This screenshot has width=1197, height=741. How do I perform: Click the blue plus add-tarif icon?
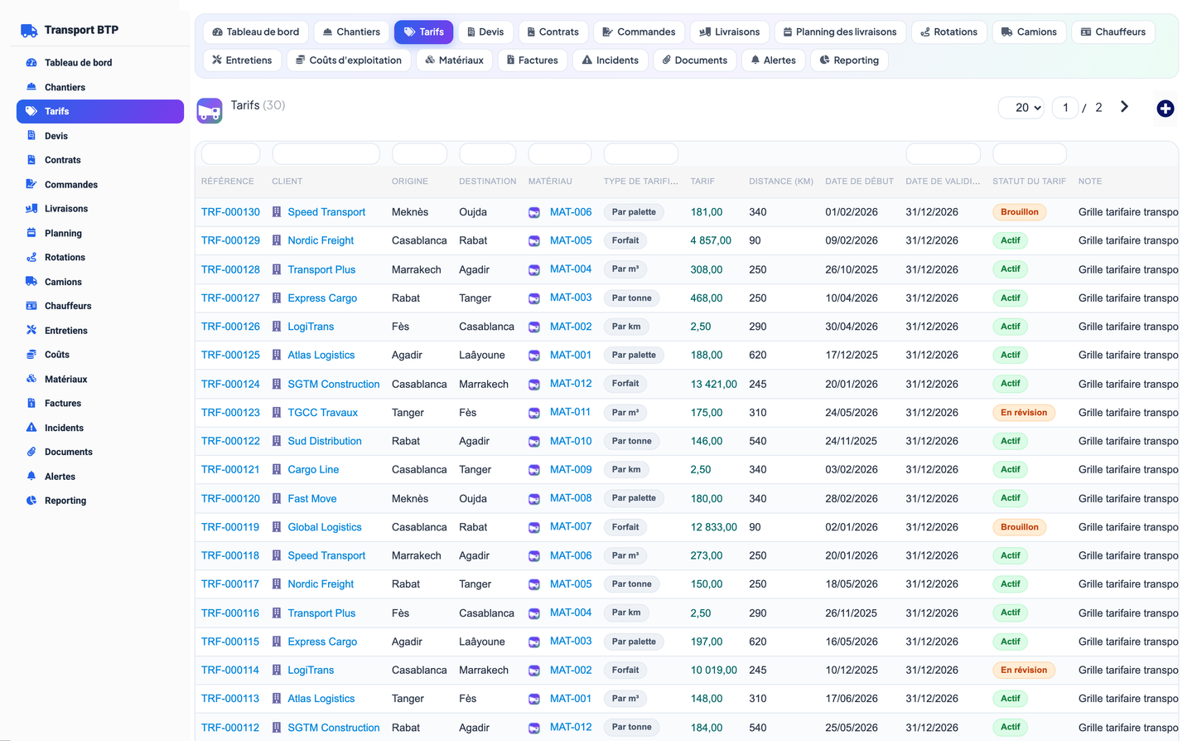pyautogui.click(x=1165, y=109)
